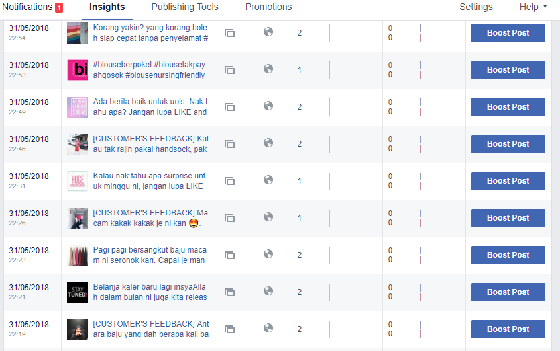Screen dimensions: 560x351
Task: Click globe audience icon for 22:46 post
Action: [268, 143]
